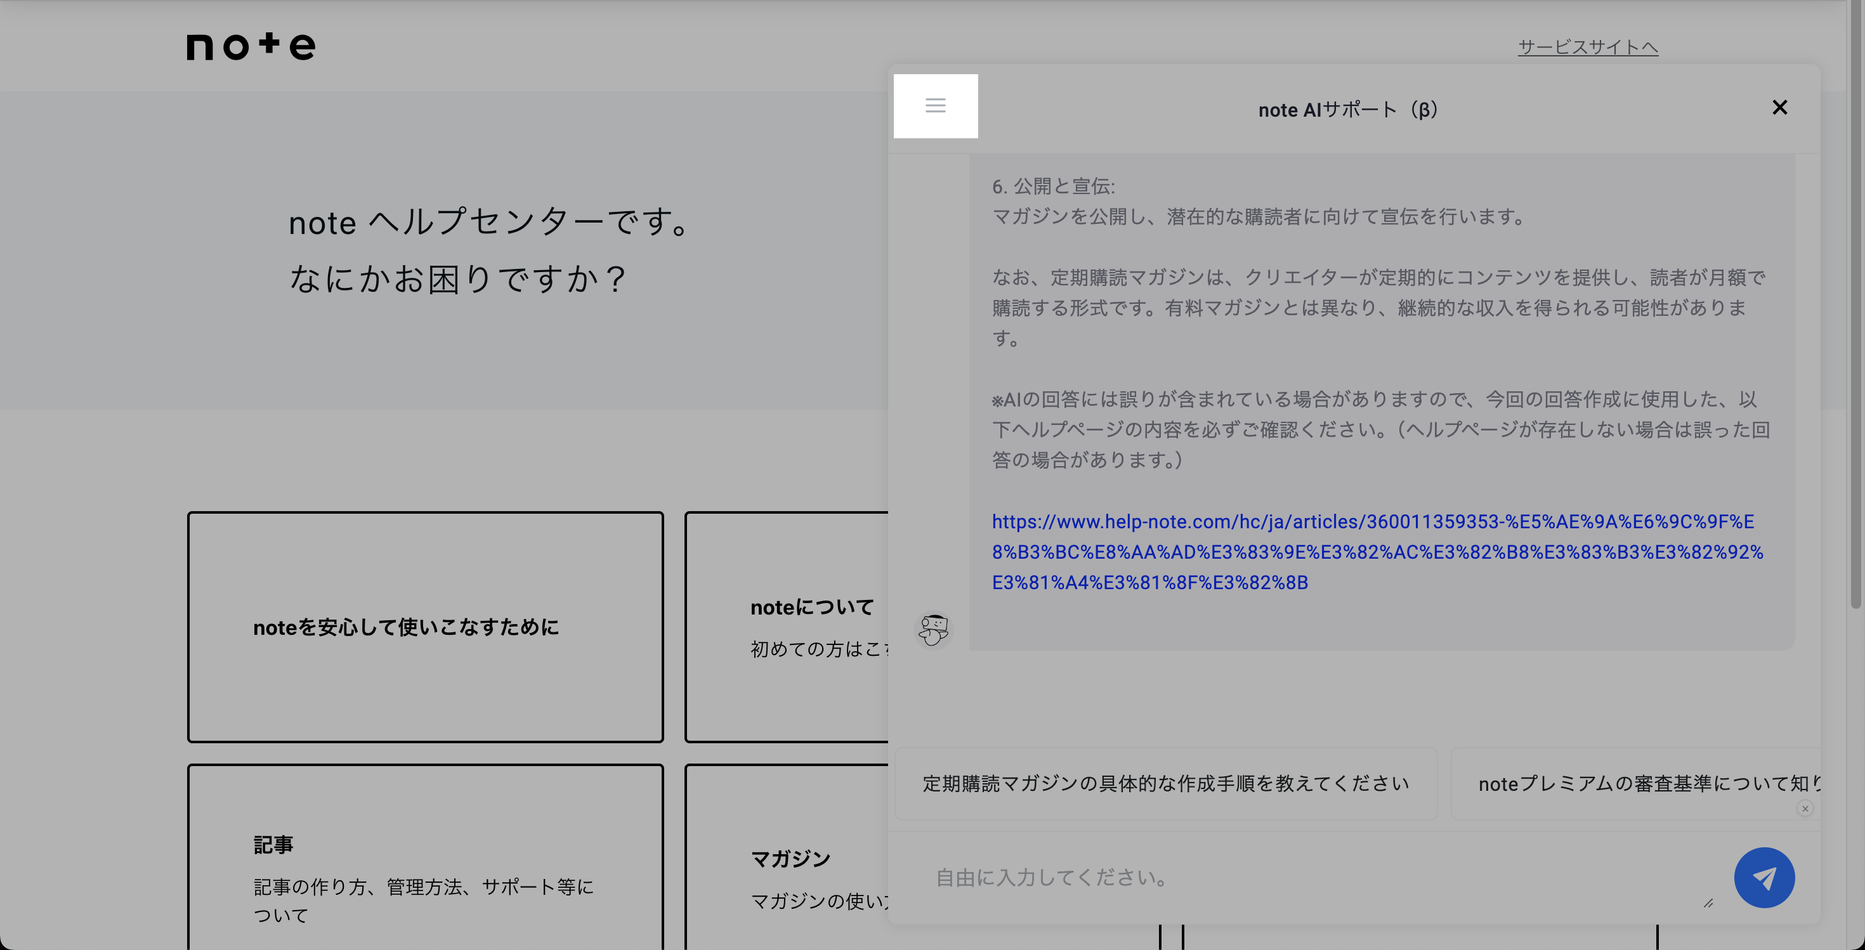The height and width of the screenshot is (950, 1865).
Task: Focus the 自由に入力してください chat input field
Action: coord(1318,878)
